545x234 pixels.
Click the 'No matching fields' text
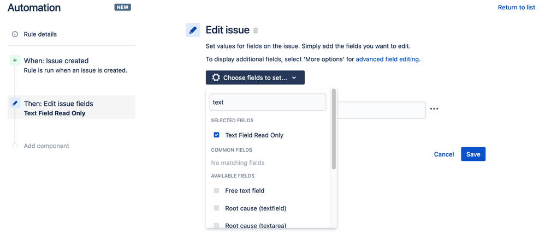pos(238,163)
